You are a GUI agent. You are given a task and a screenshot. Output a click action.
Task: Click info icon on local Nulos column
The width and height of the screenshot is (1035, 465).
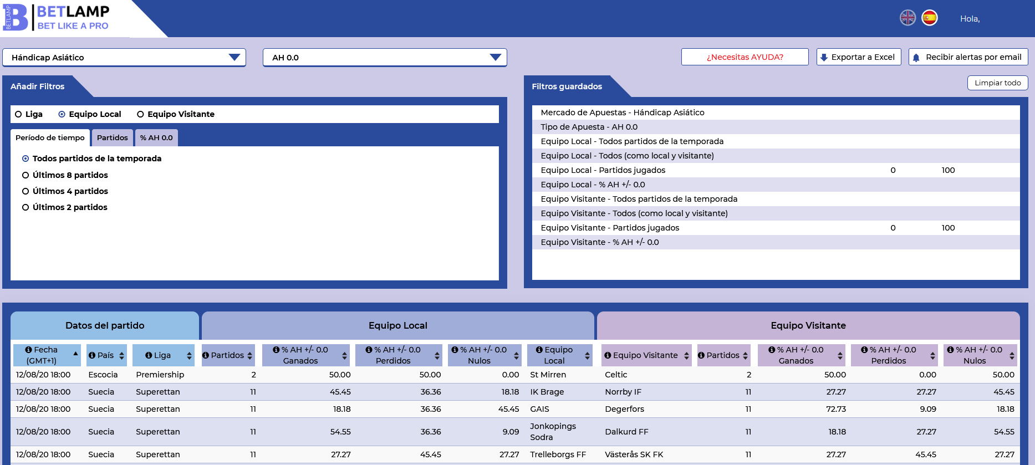[455, 350]
